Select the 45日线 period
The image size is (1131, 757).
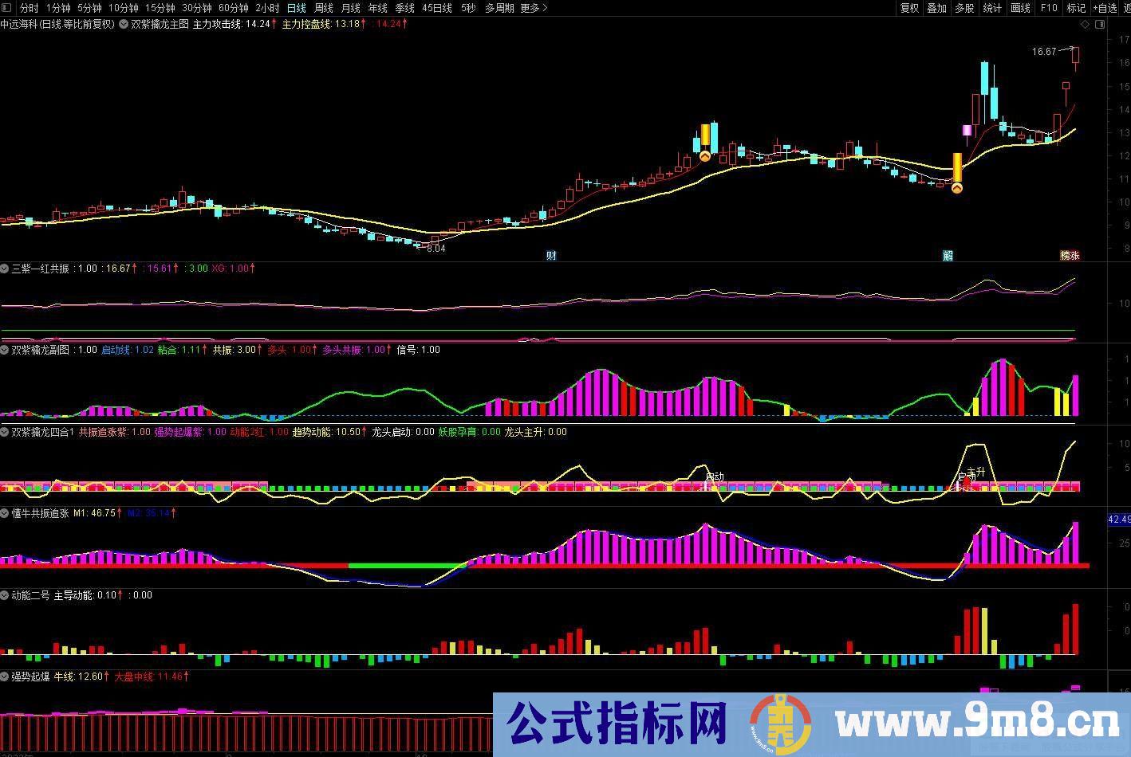point(437,8)
